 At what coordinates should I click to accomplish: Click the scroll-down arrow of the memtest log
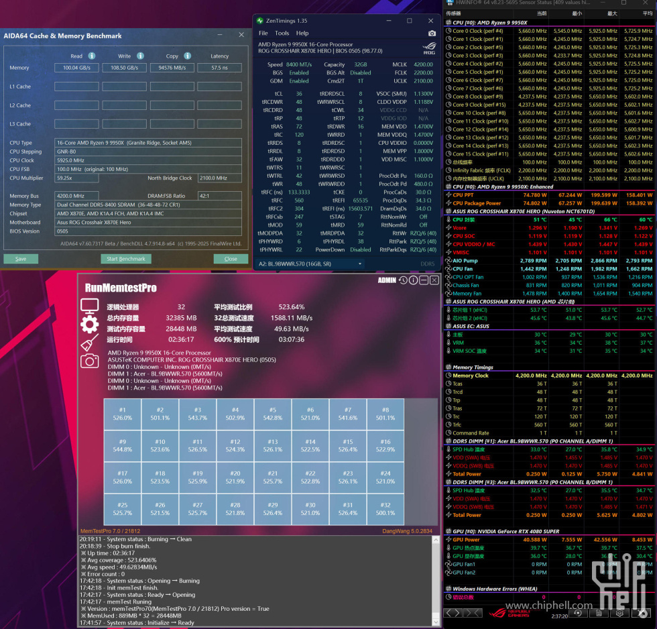click(x=435, y=622)
